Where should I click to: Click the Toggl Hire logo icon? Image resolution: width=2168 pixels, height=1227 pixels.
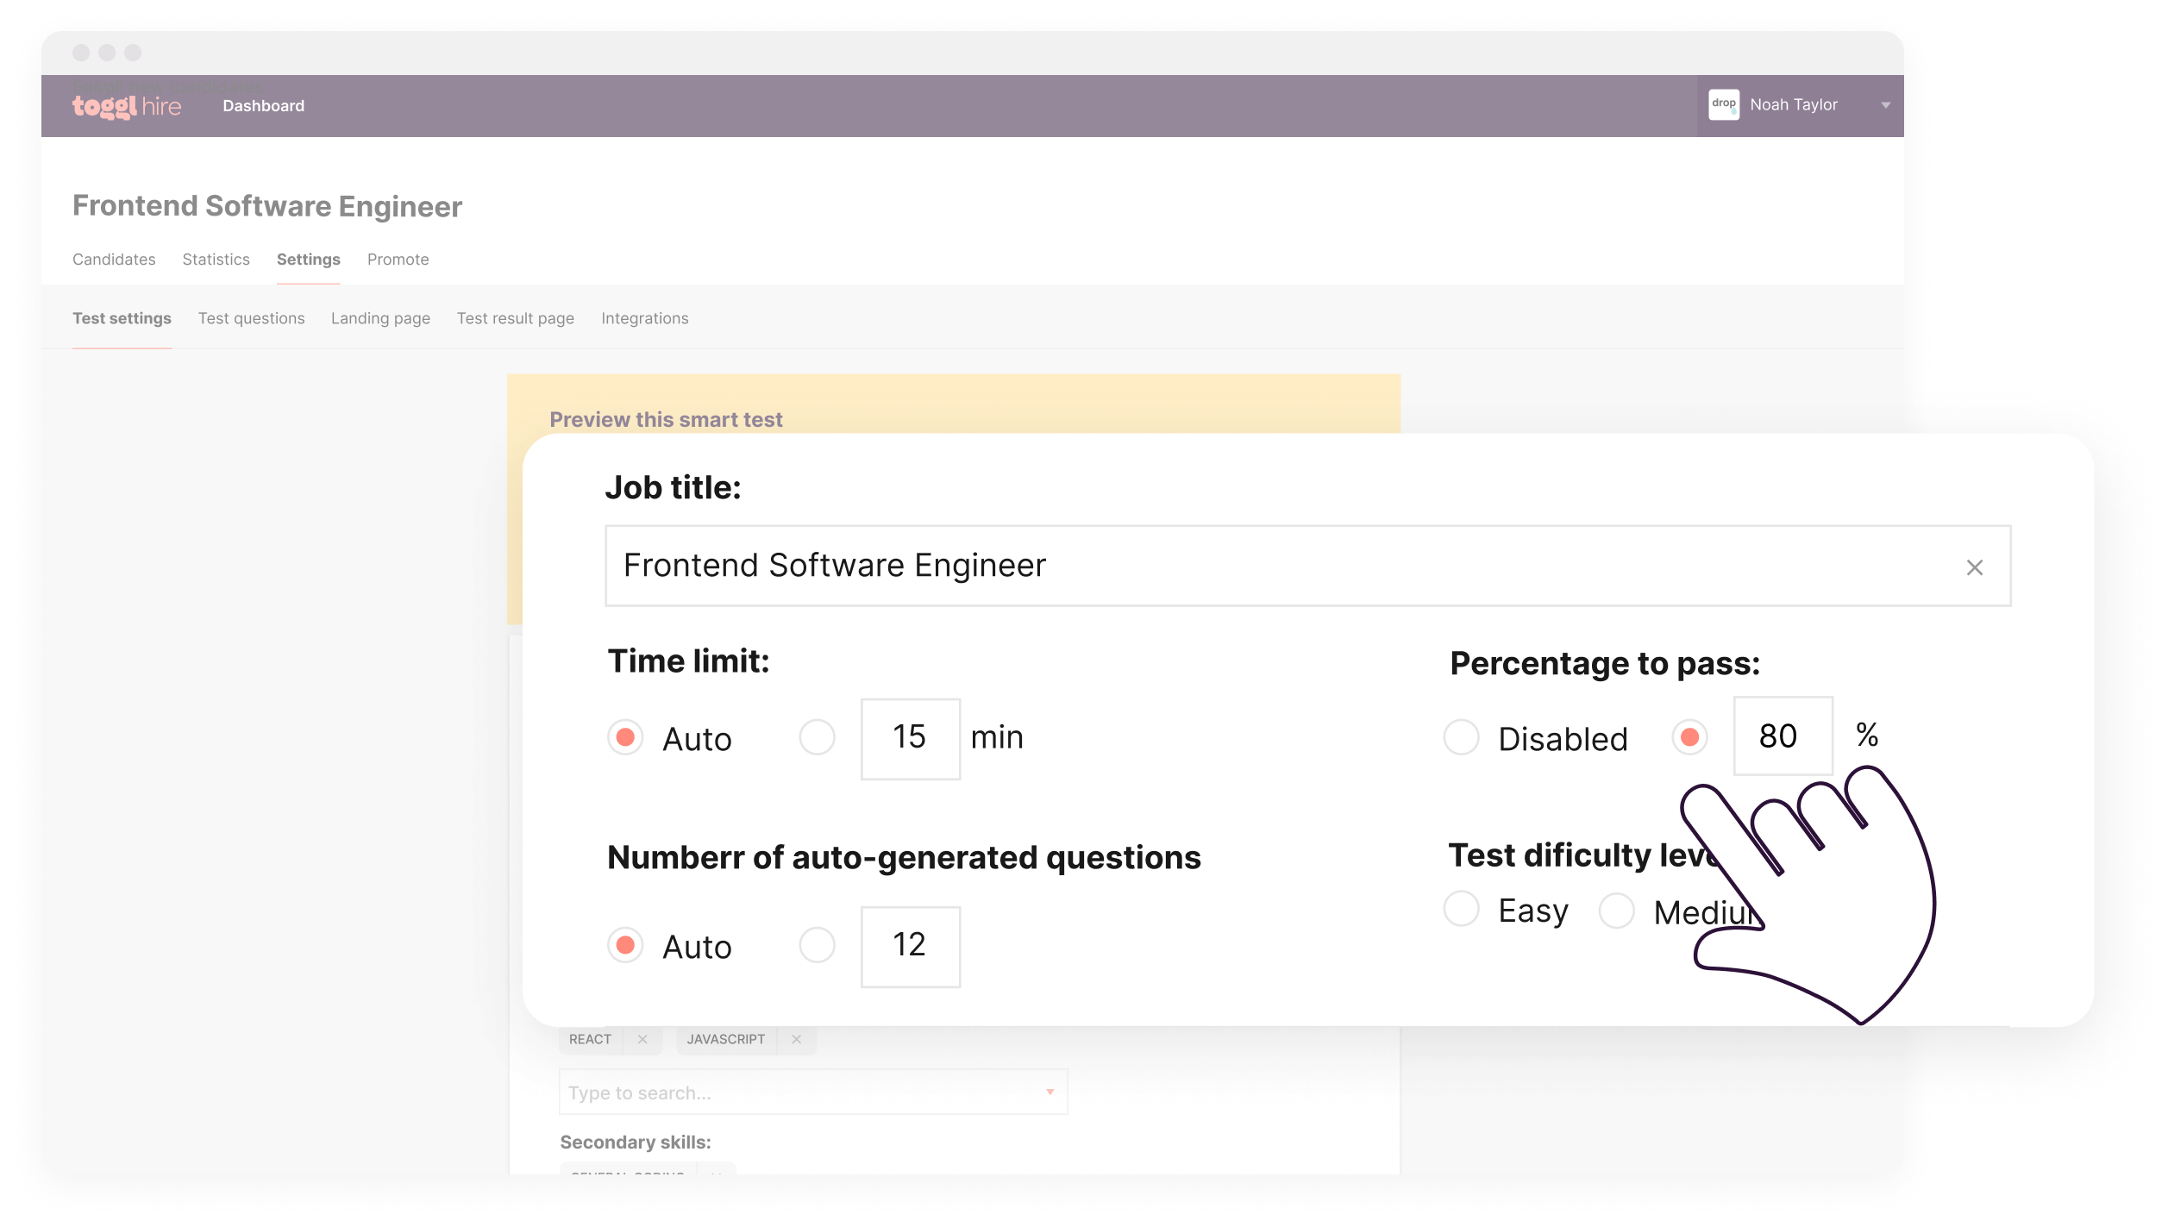[127, 104]
